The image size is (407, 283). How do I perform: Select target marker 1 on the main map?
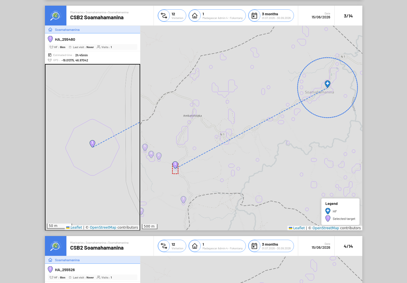[175, 165]
